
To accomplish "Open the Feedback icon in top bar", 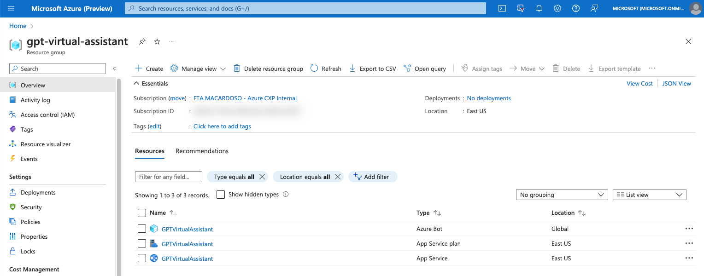I will pyautogui.click(x=594, y=8).
